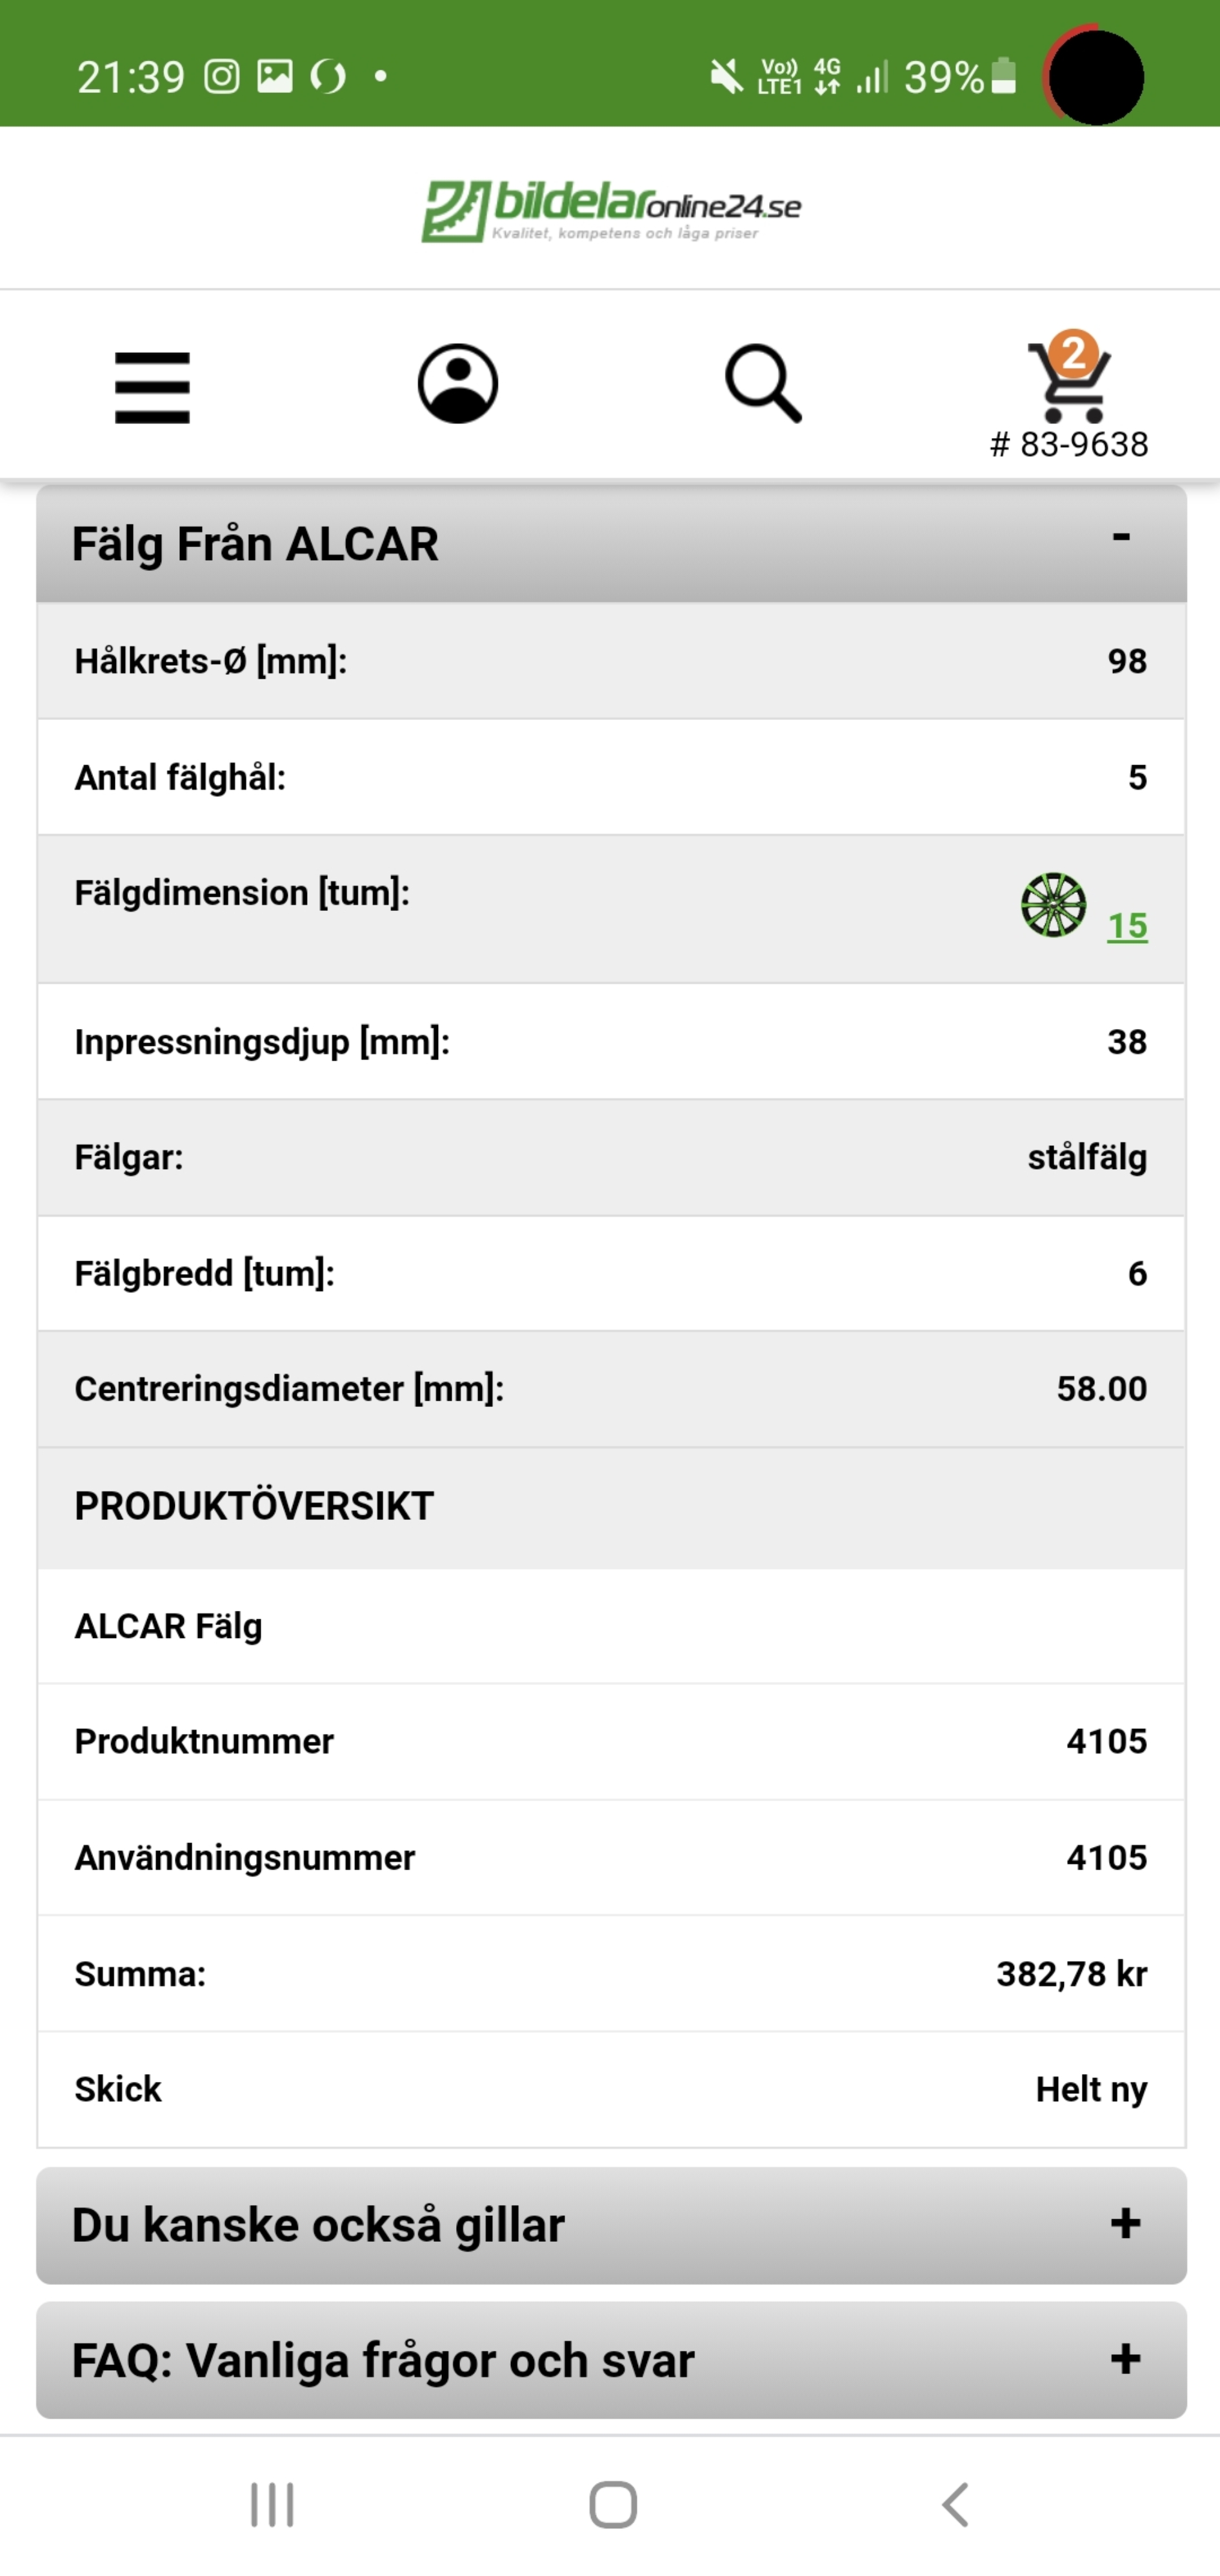
Task: Expand FAQ: Vanliga frågor och svar
Action: coord(1125,2360)
